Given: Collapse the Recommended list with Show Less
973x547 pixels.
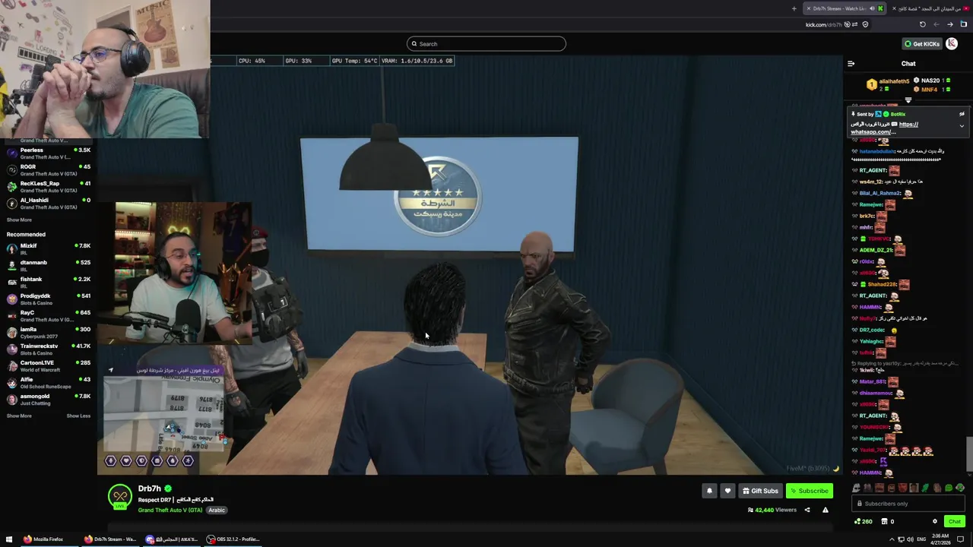Looking at the screenshot, I should 78,416.
